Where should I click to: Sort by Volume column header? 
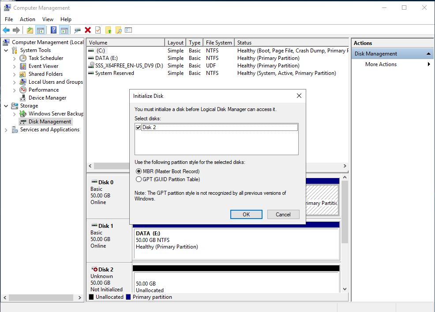click(x=126, y=43)
